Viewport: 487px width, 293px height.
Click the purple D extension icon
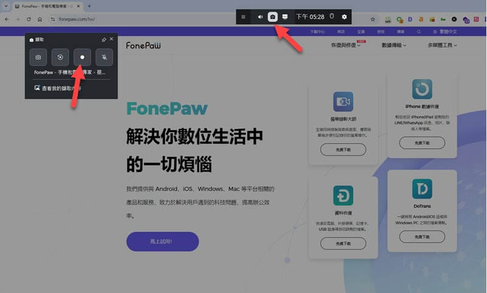[x=410, y=19]
